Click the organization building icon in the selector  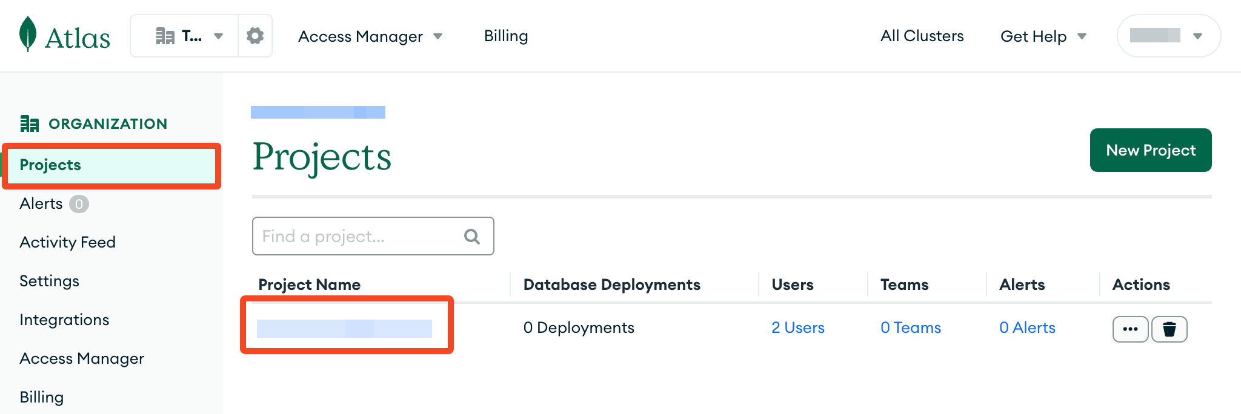click(165, 36)
